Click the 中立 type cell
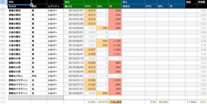Viewport: 207px width, 104px height. 39,76
